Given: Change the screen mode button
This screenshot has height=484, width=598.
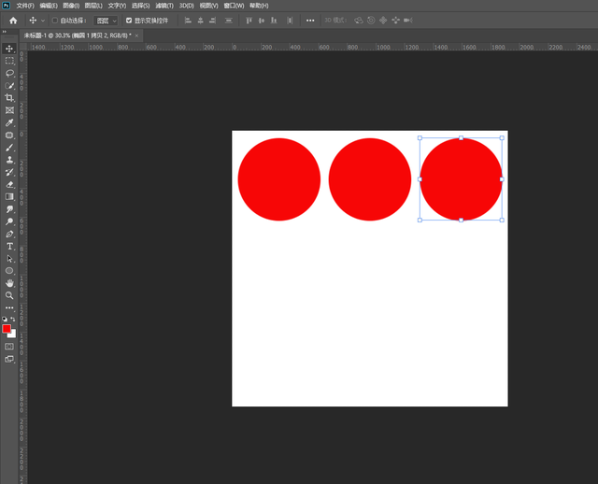Looking at the screenshot, I should pyautogui.click(x=9, y=359).
